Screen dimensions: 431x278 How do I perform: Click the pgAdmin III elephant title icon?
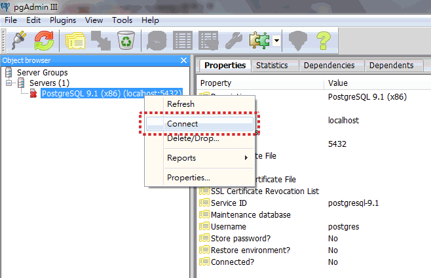pos(5,7)
